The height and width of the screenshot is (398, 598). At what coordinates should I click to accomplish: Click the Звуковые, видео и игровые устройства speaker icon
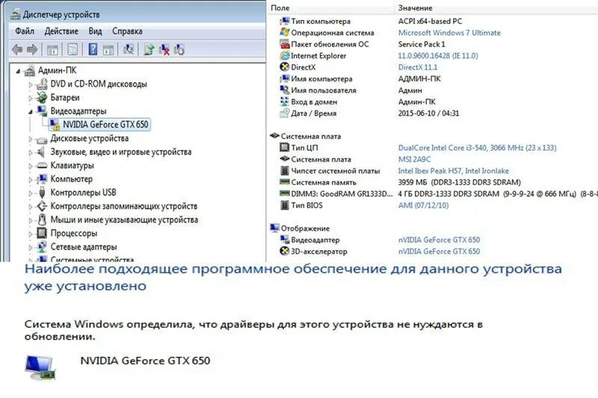point(41,152)
